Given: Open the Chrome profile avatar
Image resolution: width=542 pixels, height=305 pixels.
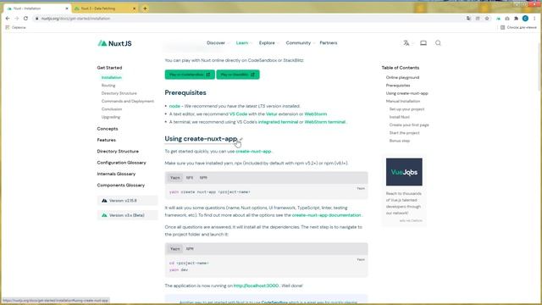Looking at the screenshot, I should pos(525,19).
